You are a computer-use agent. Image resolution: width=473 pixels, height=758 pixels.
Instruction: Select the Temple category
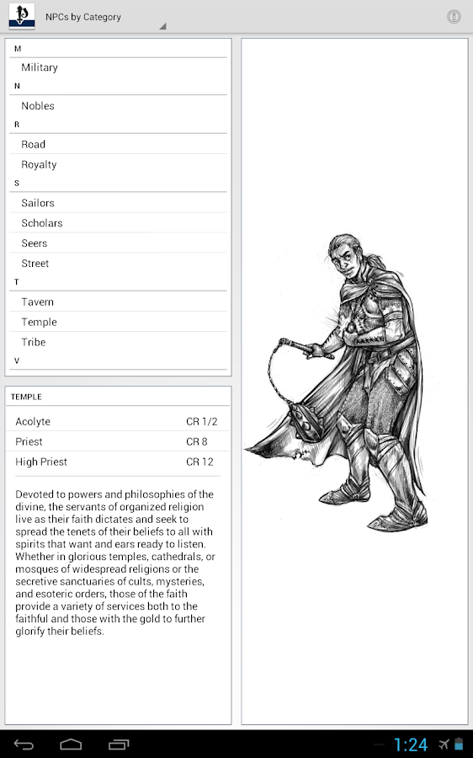click(118, 322)
